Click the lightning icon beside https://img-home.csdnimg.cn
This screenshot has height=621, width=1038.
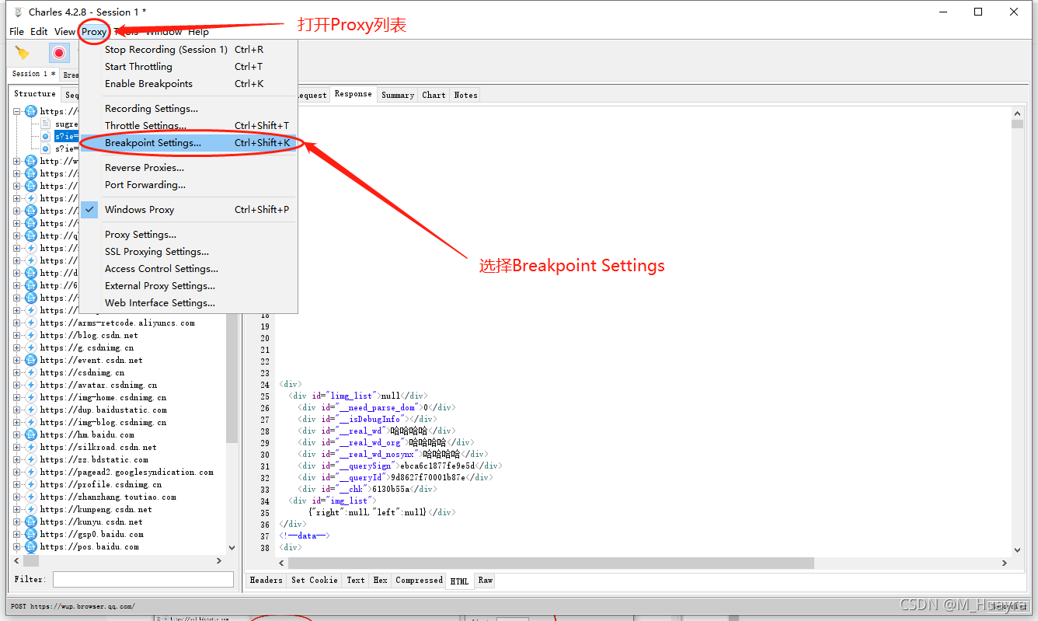(31, 397)
